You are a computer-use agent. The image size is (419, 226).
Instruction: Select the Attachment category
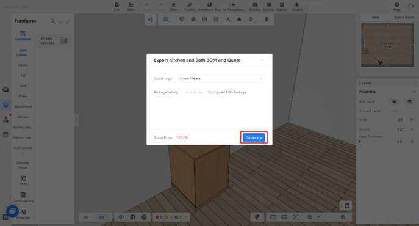click(x=23, y=106)
